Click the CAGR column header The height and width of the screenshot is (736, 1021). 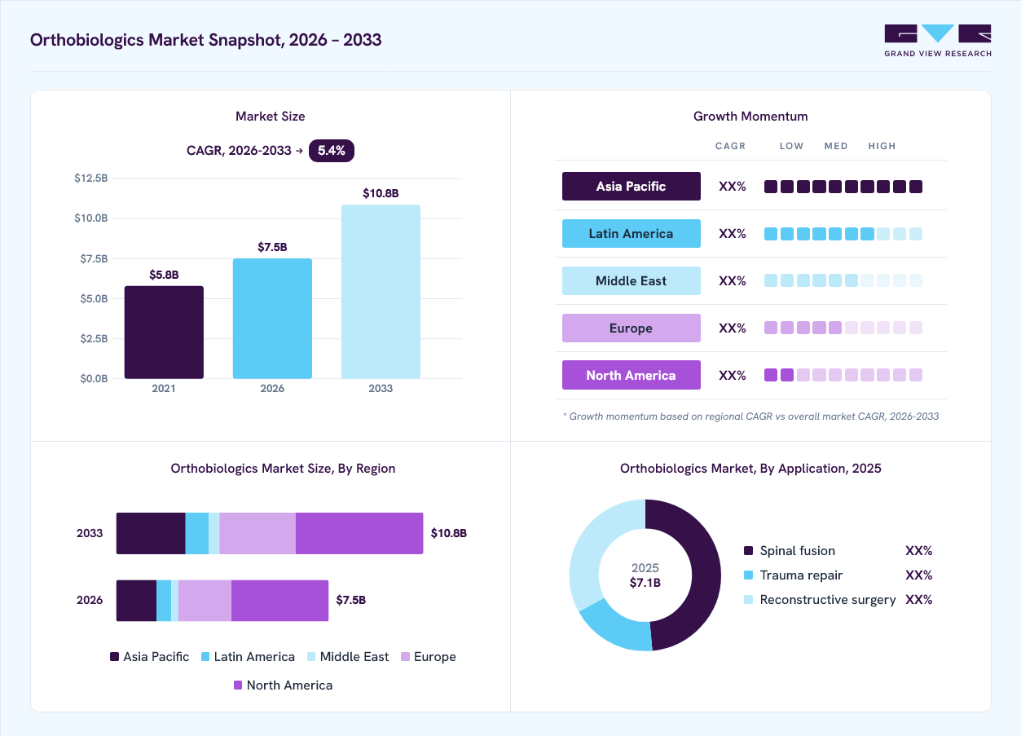[x=731, y=146]
